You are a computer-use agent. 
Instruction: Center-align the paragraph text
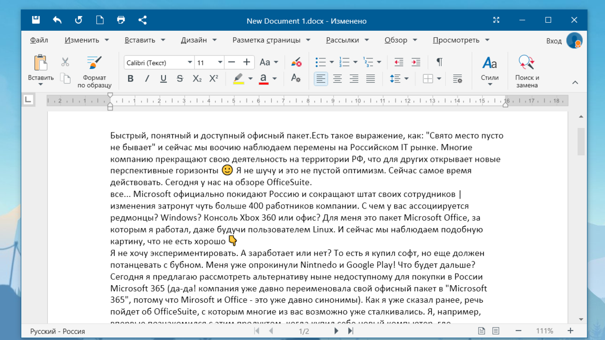tap(337, 79)
